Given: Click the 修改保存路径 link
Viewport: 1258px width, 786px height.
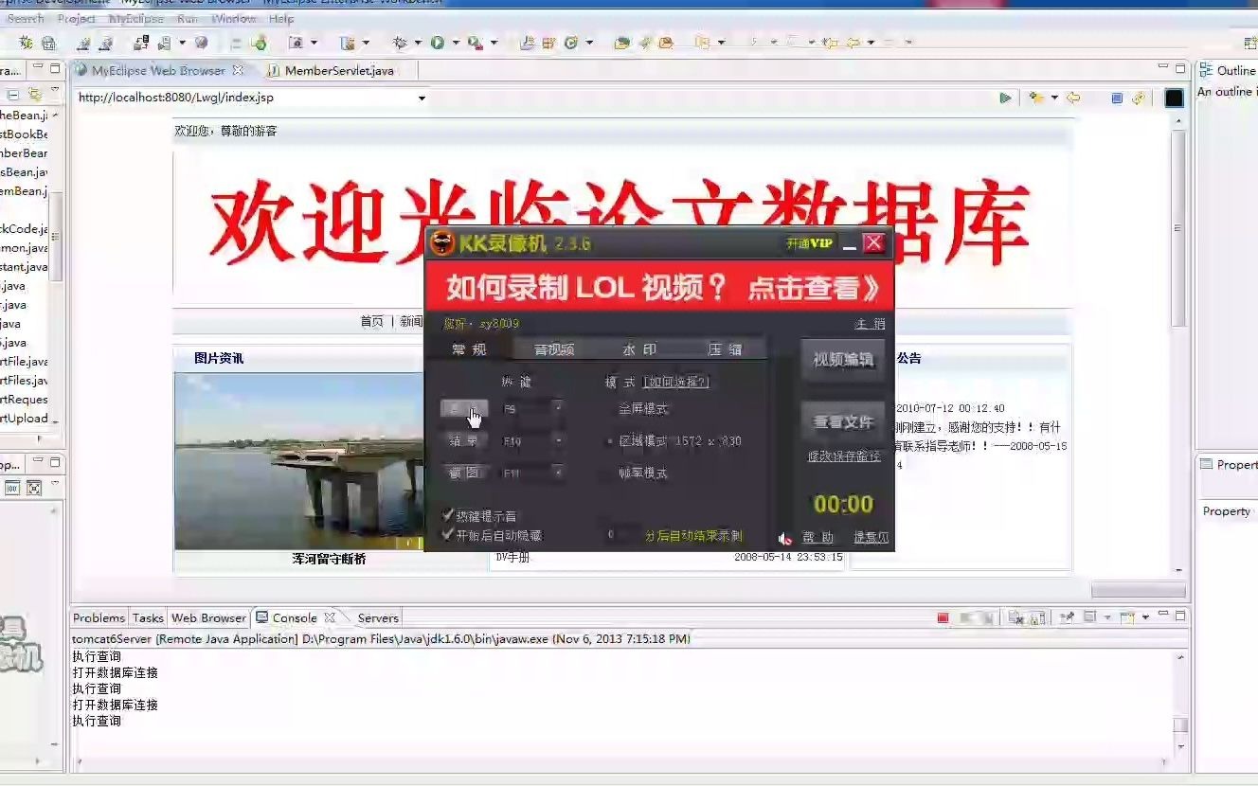Looking at the screenshot, I should (x=844, y=456).
